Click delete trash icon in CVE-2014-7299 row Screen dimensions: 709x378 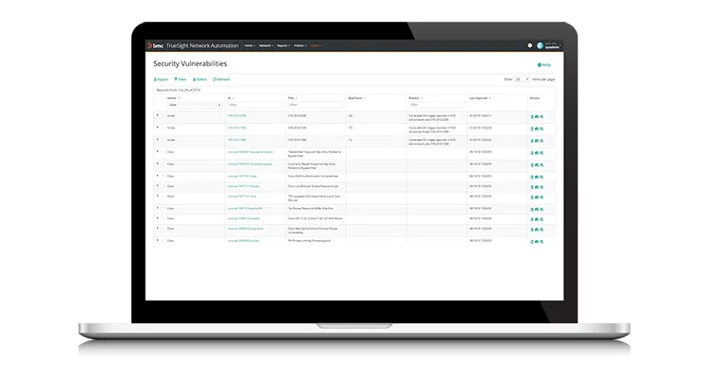click(x=531, y=129)
